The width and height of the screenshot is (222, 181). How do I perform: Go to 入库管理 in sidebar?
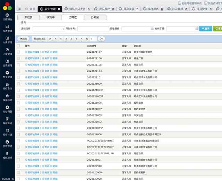7,40
